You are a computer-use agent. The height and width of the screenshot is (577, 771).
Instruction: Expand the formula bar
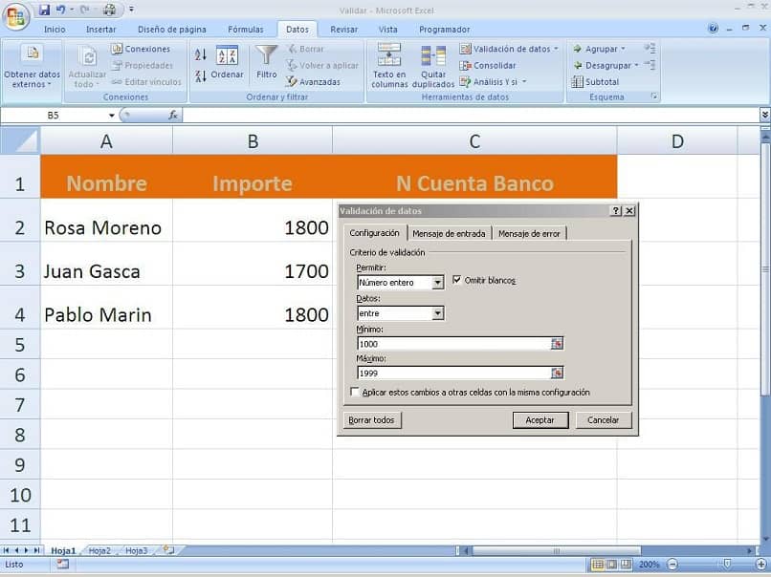(765, 115)
